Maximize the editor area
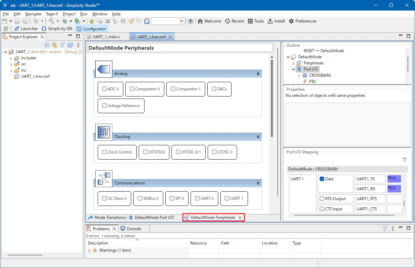 point(409,36)
